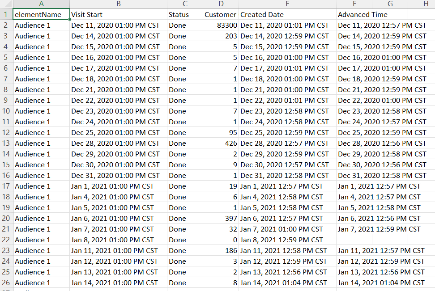
Task: Select row 1 via its row number
Action: [x=6, y=15]
